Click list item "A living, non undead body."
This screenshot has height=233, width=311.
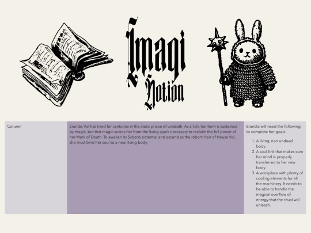click(274, 144)
